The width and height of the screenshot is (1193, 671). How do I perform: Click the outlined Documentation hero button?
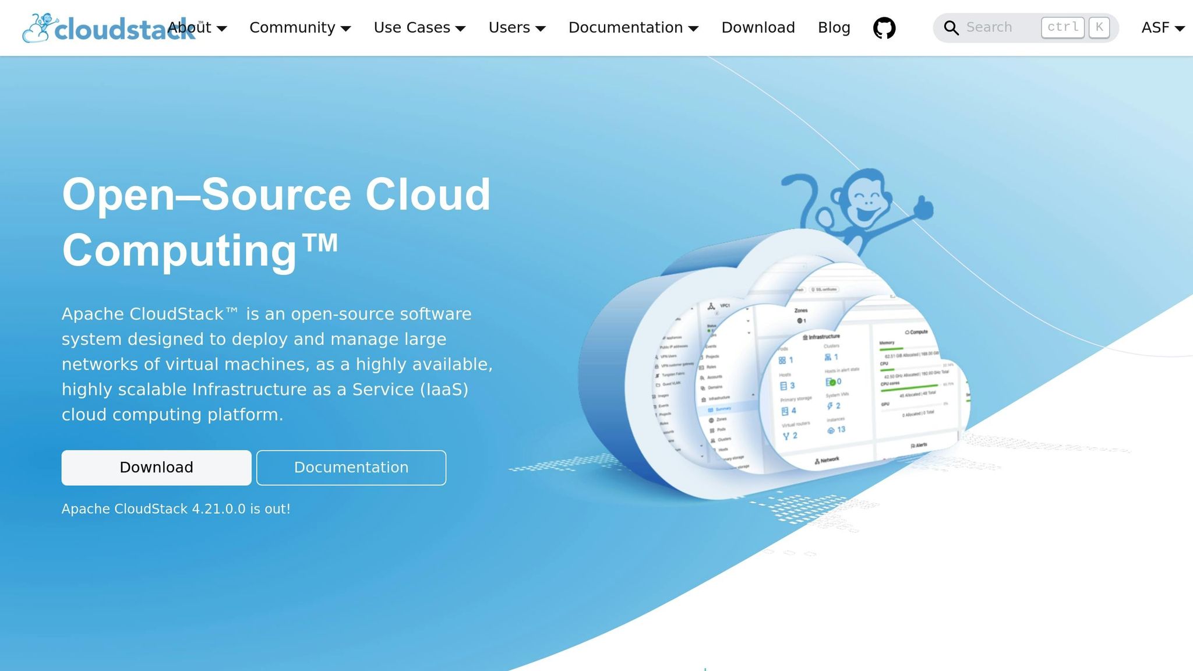(x=351, y=467)
